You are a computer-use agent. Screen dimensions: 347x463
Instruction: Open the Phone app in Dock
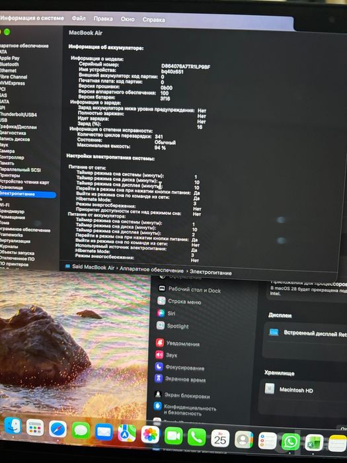[196, 437]
